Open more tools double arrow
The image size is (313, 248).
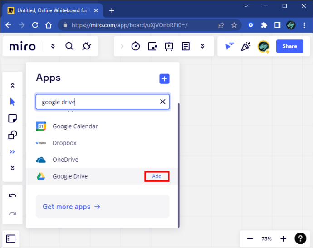[x=12, y=152]
